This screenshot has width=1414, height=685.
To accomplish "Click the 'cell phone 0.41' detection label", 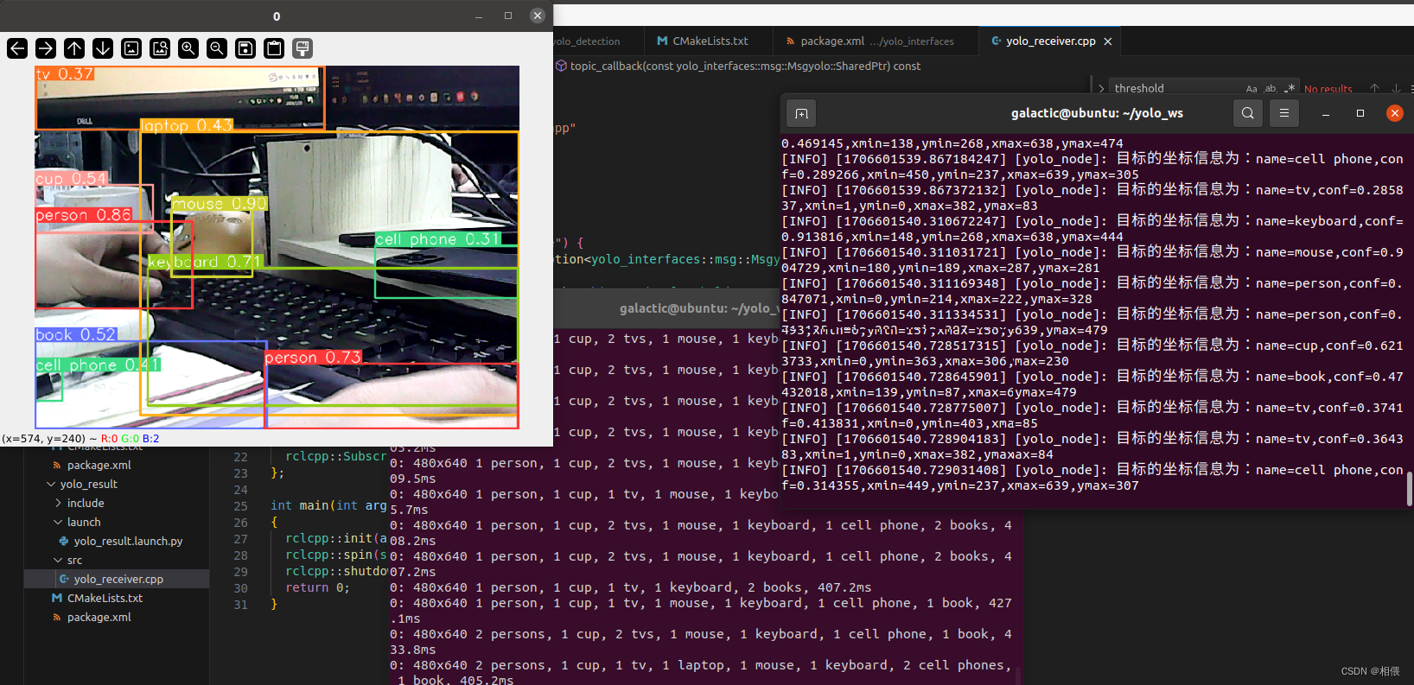I will [98, 365].
